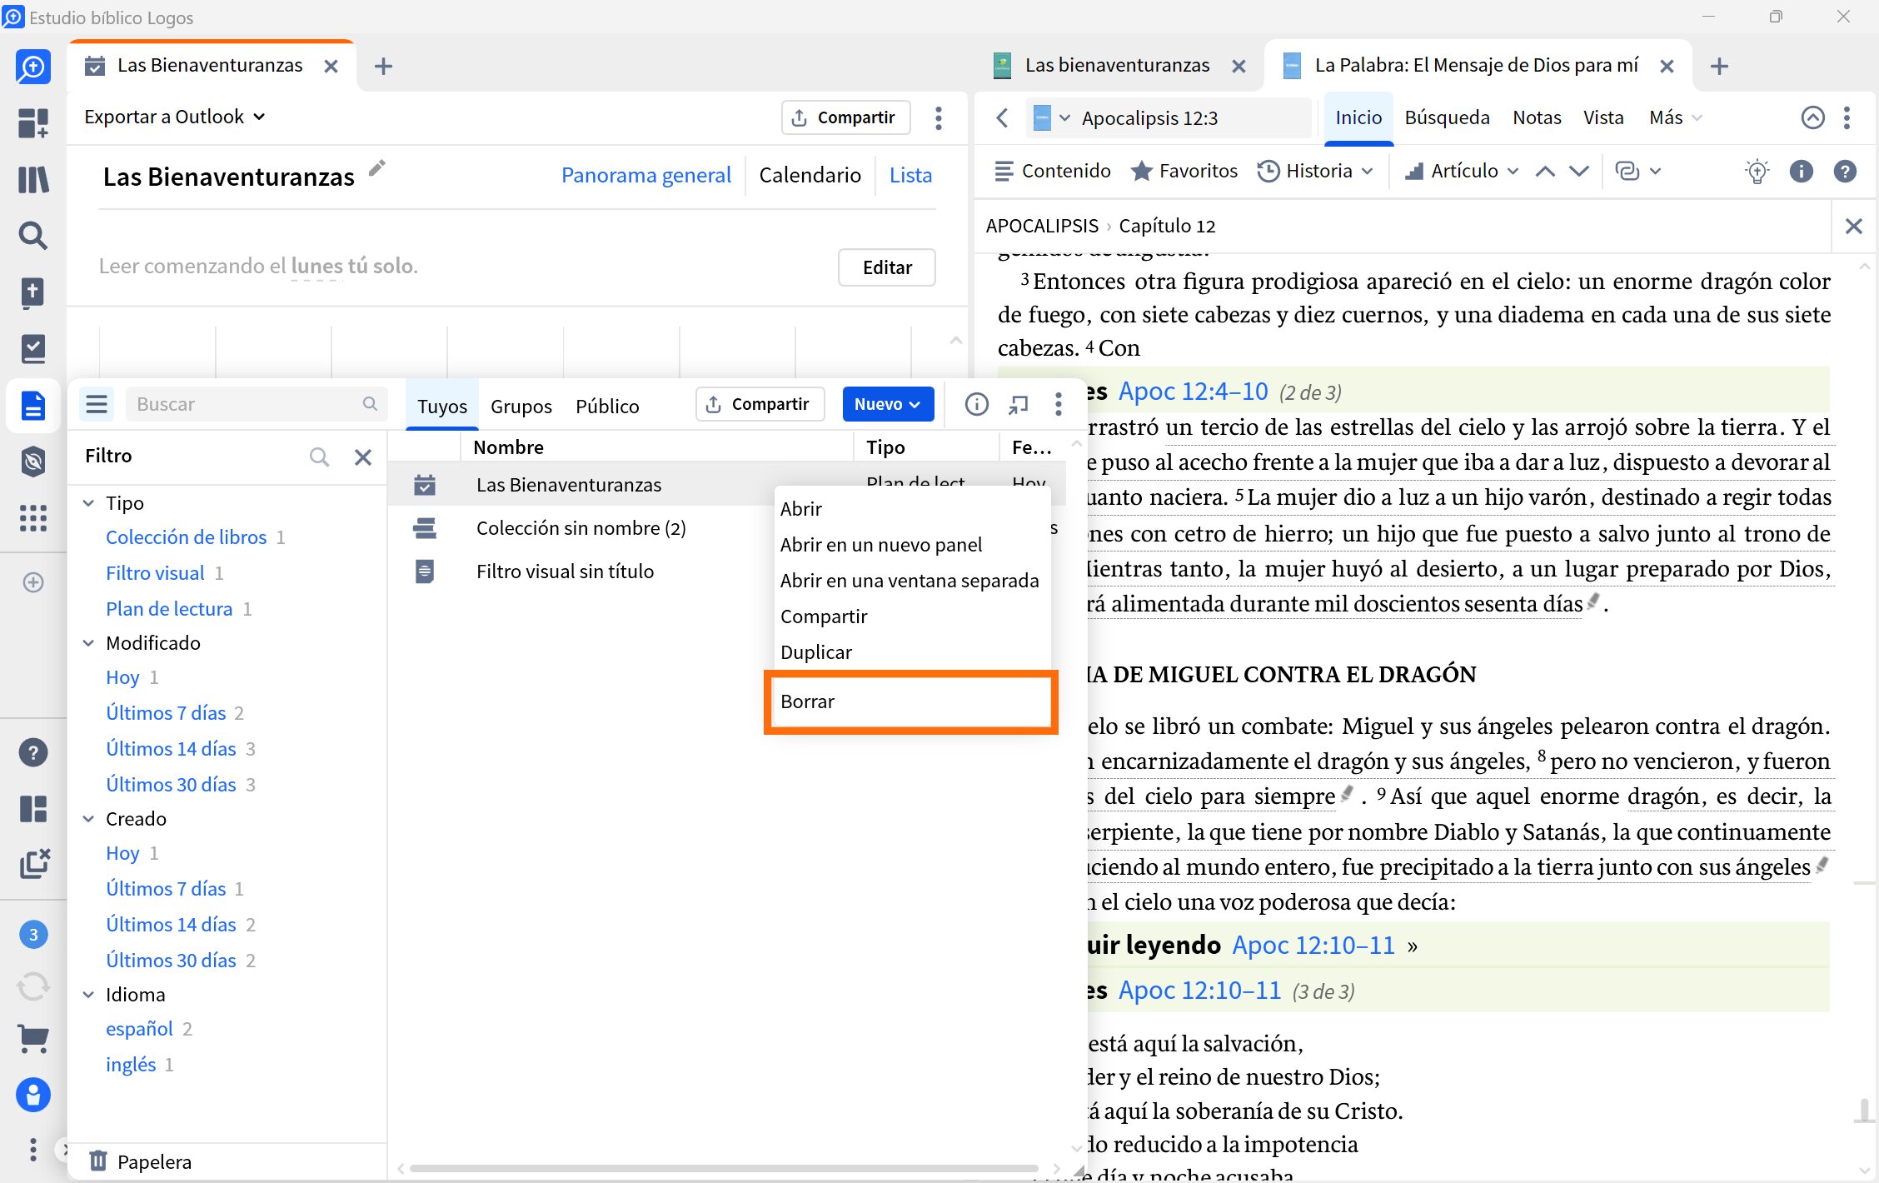Click the Buscar documents search field
This screenshot has height=1183, width=1879.
coord(257,404)
